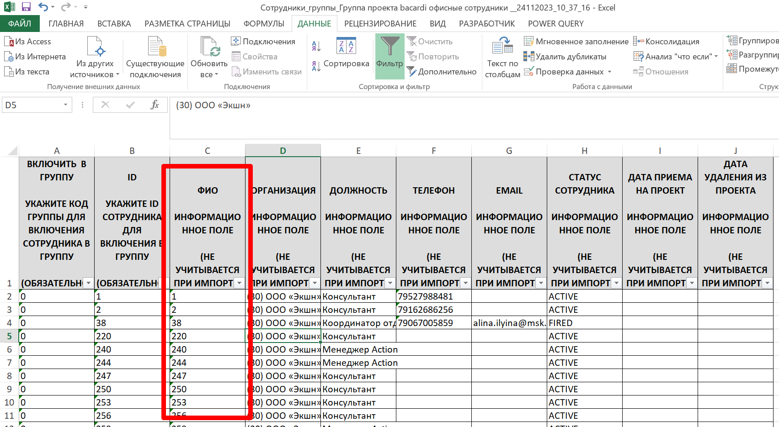Open the quick access toolbar customize arrow
Screen dimensions: 779x427
click(x=85, y=7)
